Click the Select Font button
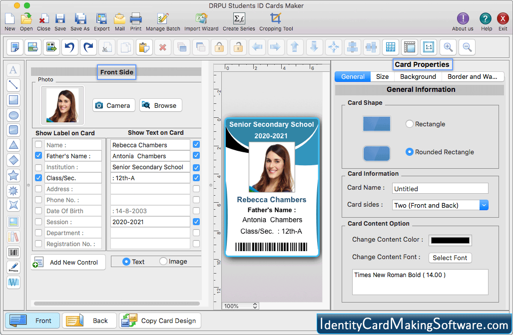The height and width of the screenshot is (335, 513). click(x=450, y=258)
